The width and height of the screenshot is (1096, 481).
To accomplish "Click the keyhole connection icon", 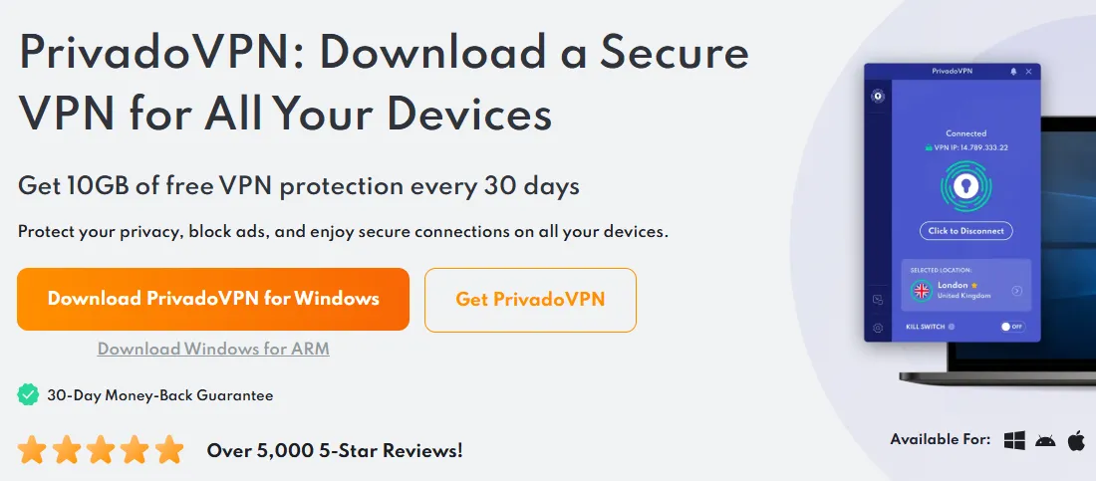I will pos(965,187).
